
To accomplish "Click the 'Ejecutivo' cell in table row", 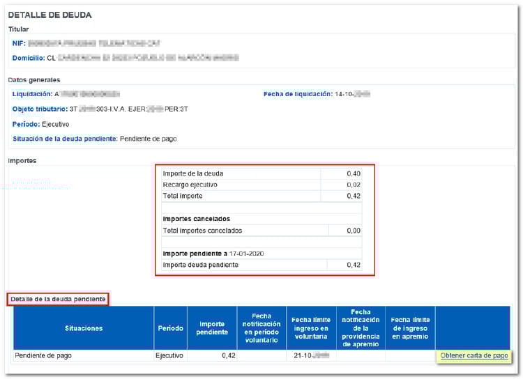I will (169, 355).
